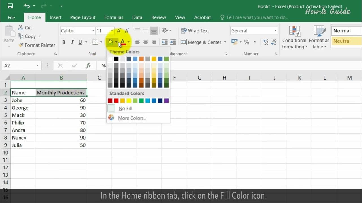Click the Font Color letter A icon

click(x=122, y=42)
